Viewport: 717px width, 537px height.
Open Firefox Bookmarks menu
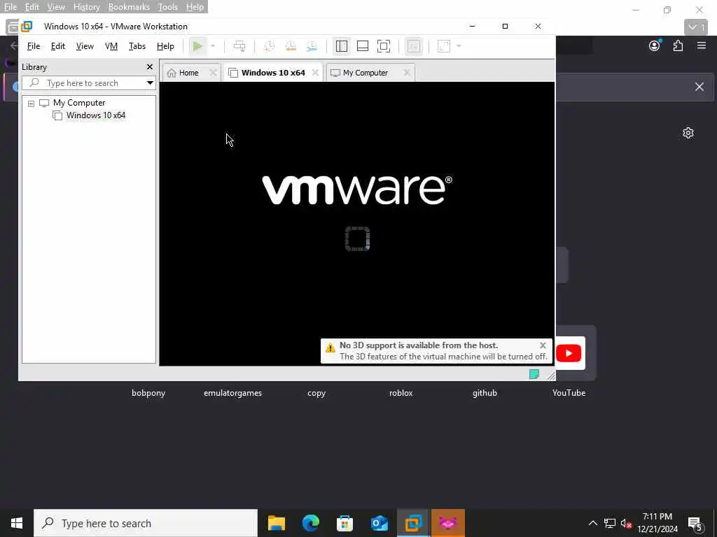click(x=129, y=7)
